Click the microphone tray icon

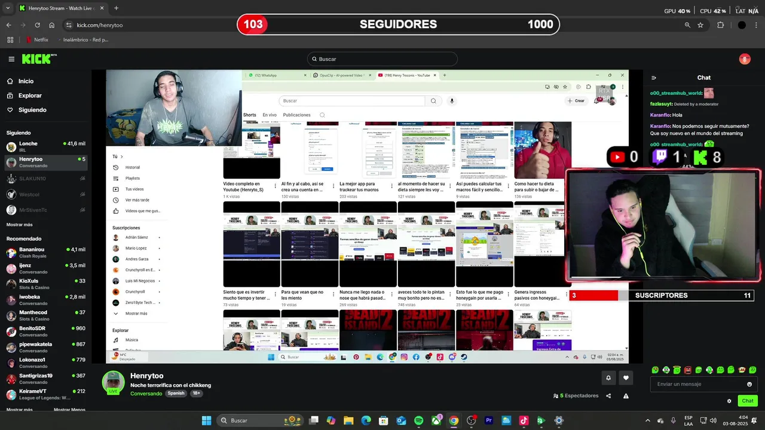tap(674, 420)
